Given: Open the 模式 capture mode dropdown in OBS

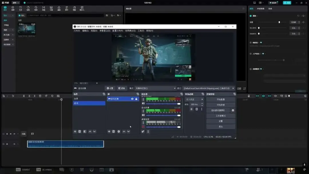Looking at the screenshot, I should (x=155, y=88).
